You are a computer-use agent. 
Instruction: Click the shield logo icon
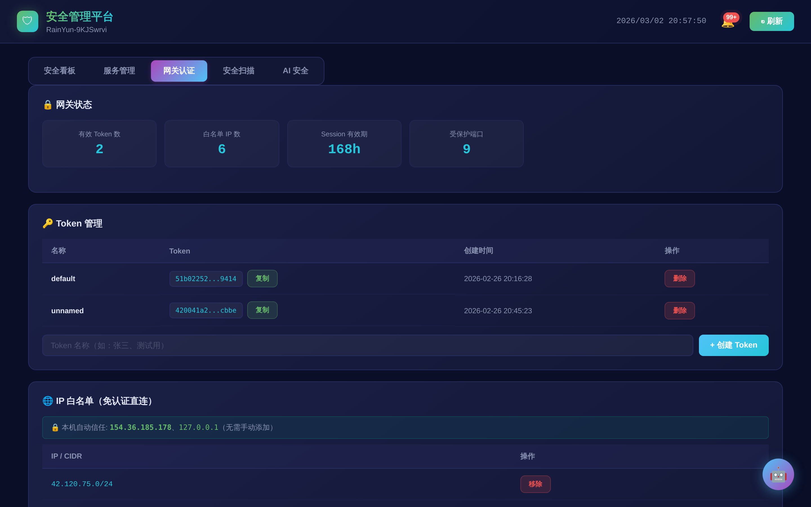click(x=28, y=21)
